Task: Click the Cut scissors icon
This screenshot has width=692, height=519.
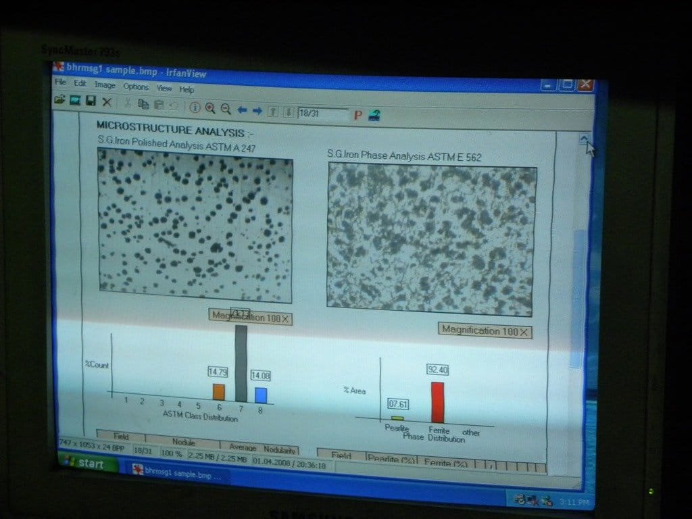Action: [x=128, y=103]
